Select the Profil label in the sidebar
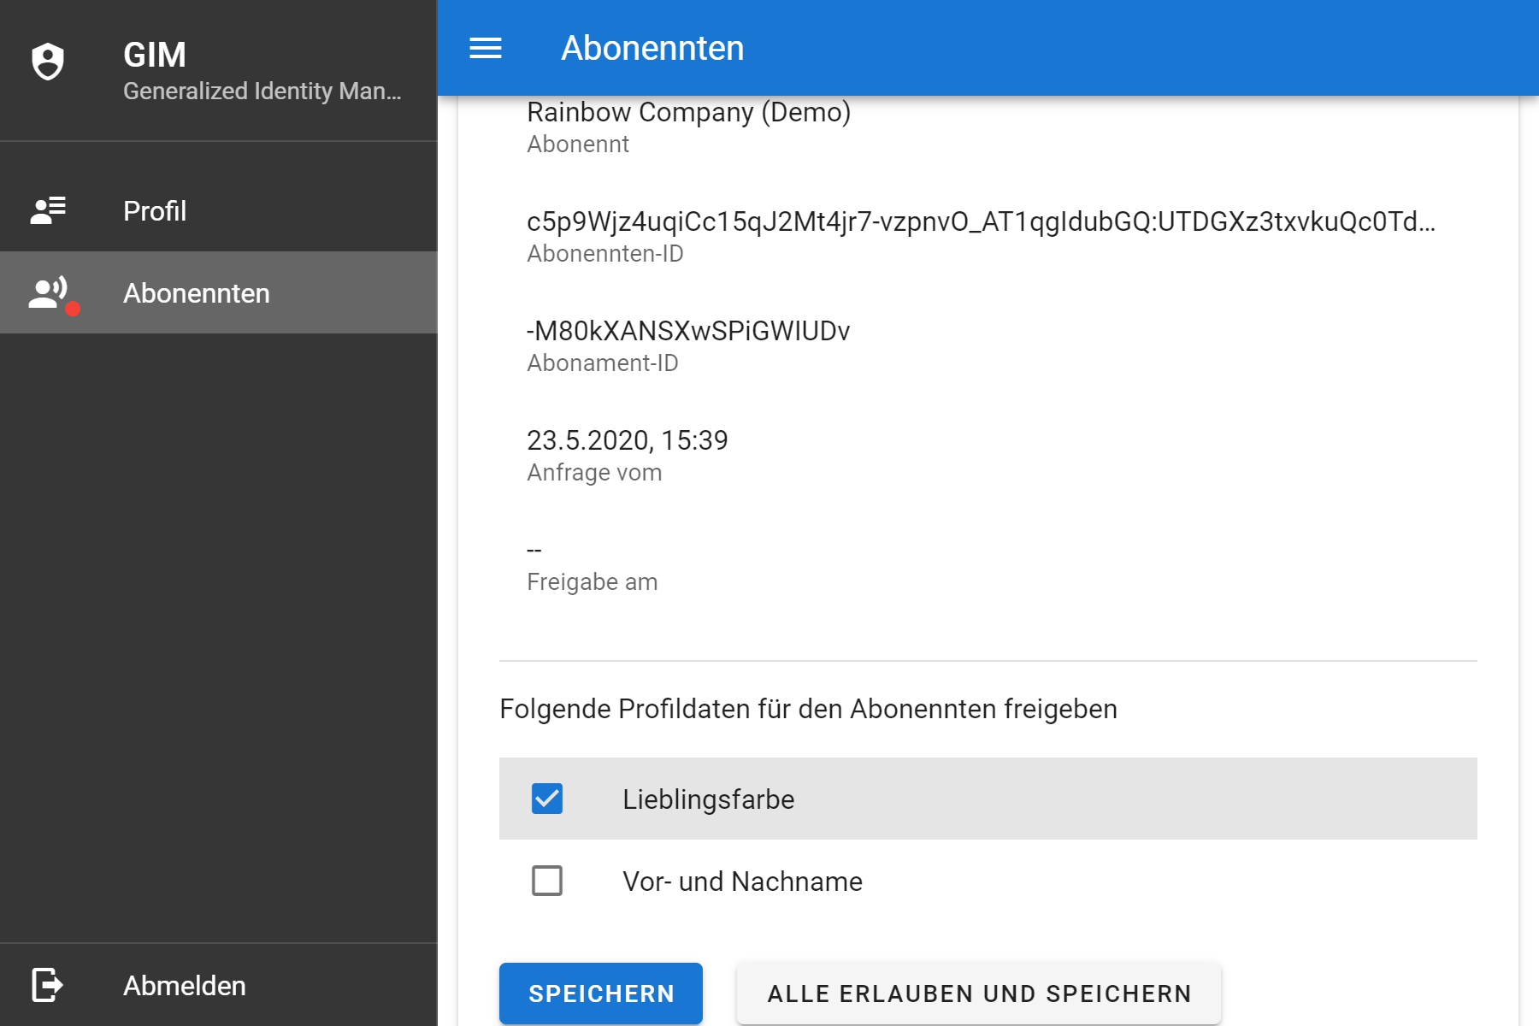The image size is (1539, 1026). (x=155, y=211)
